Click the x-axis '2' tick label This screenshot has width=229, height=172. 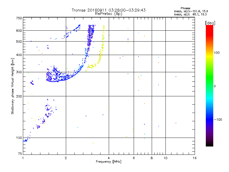[x=66, y=158]
